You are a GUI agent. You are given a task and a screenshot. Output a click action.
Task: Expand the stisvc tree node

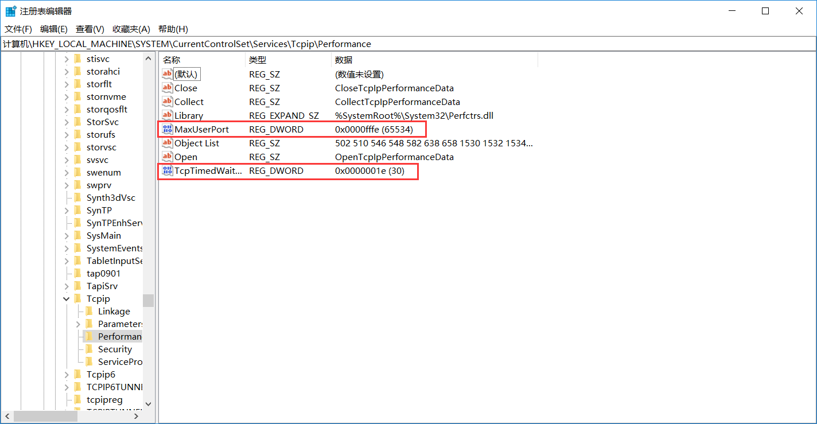pyautogui.click(x=67, y=59)
